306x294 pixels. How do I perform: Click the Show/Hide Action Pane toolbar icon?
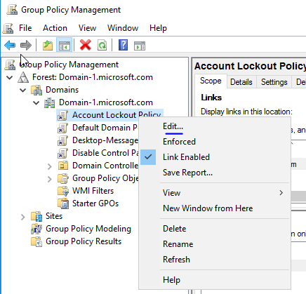pos(140,46)
